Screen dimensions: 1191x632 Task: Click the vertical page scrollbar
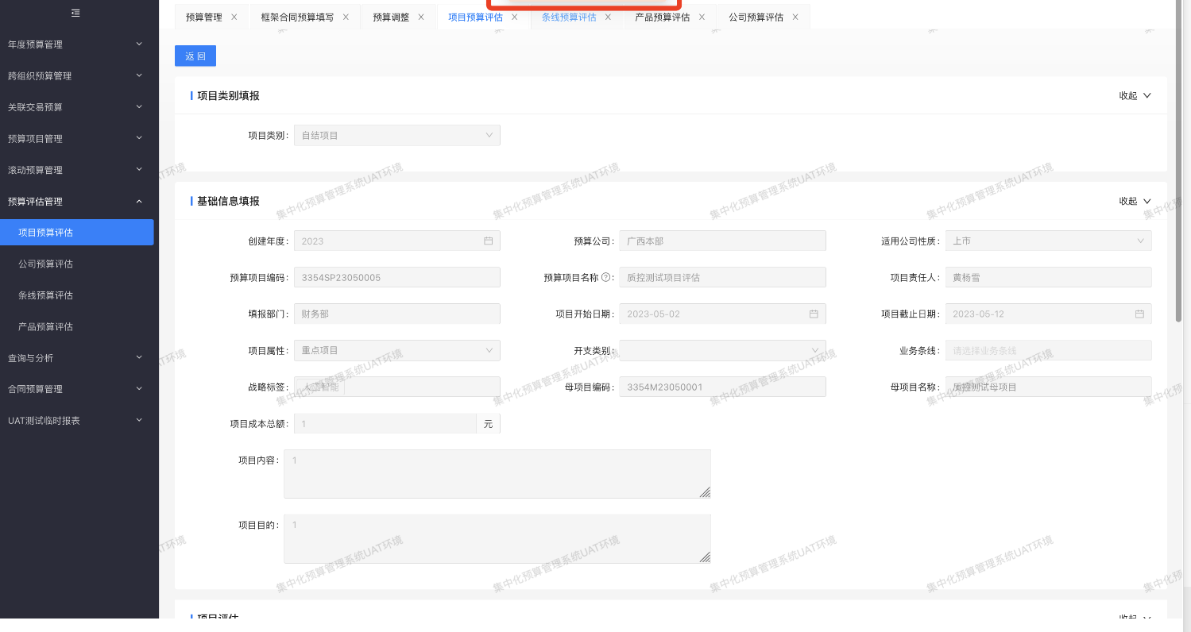pos(1179,161)
